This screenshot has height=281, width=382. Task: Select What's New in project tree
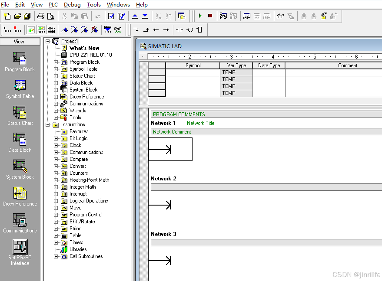click(x=84, y=48)
